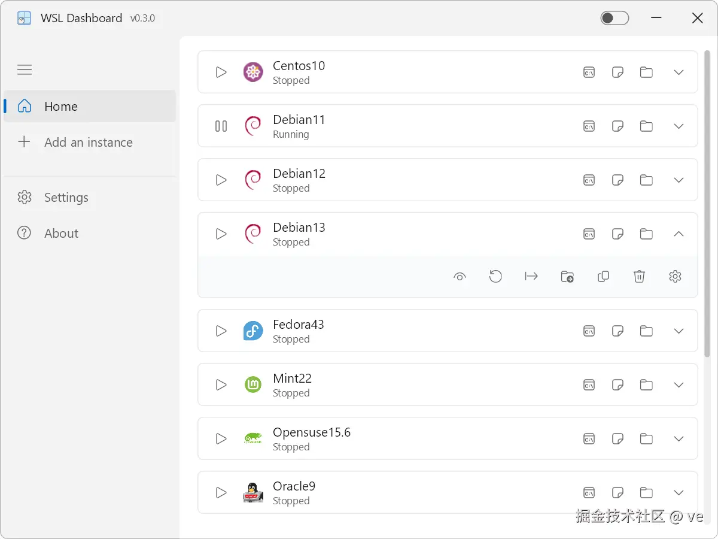The height and width of the screenshot is (539, 718).
Task: Start the Oracle9 instance
Action: (221, 493)
